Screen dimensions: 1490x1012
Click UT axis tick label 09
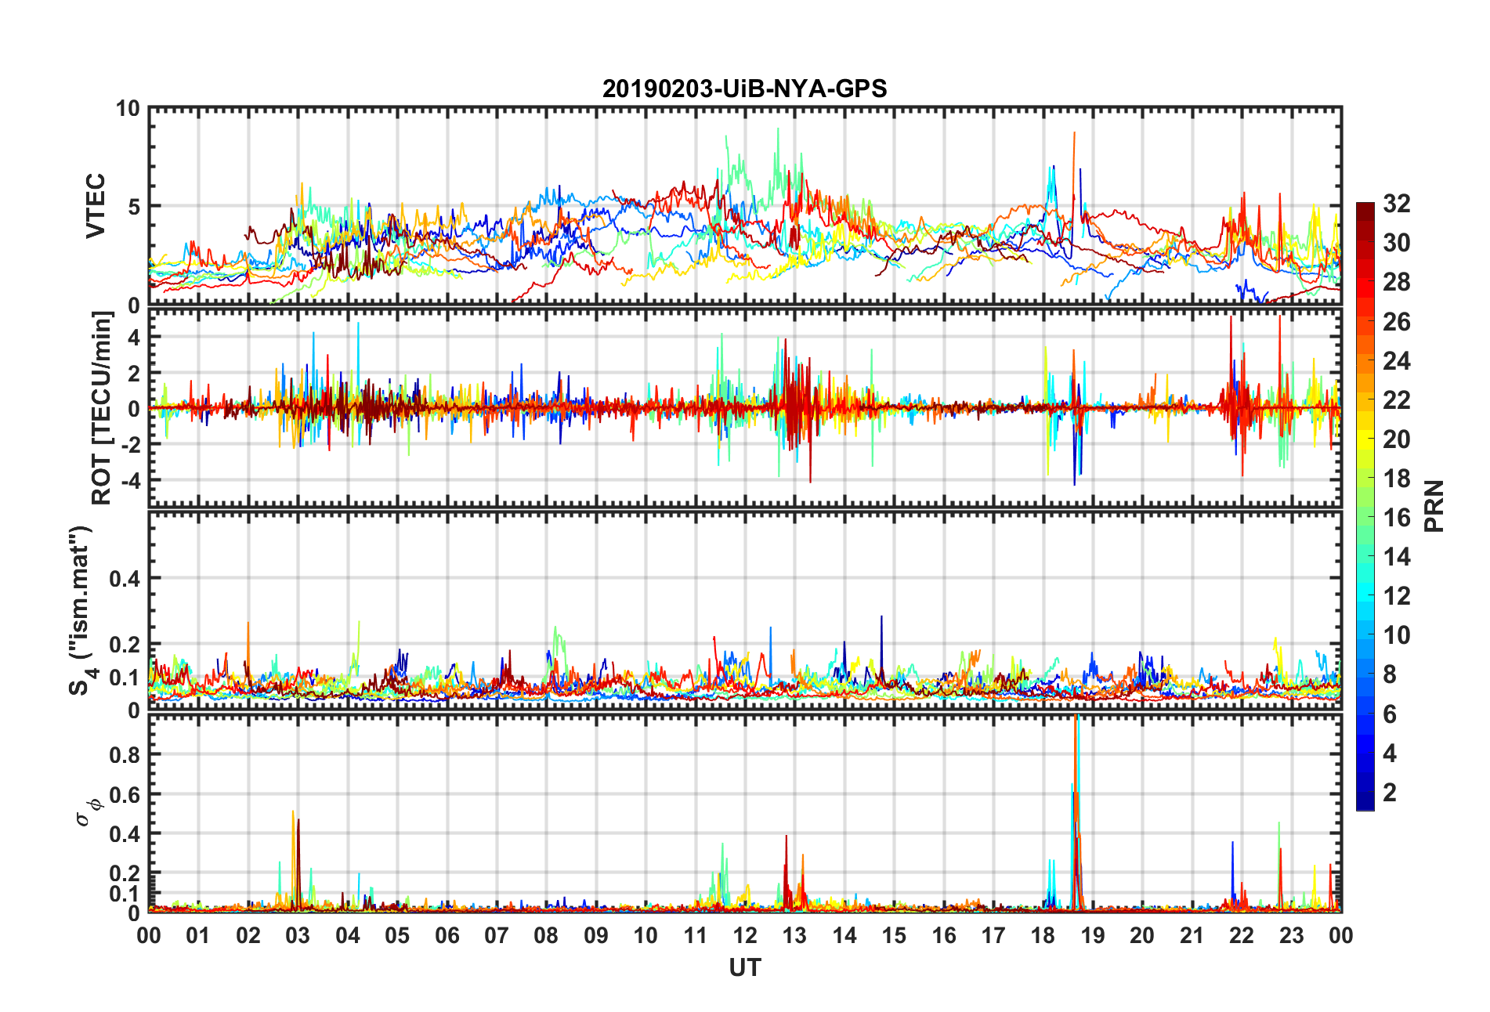596,935
